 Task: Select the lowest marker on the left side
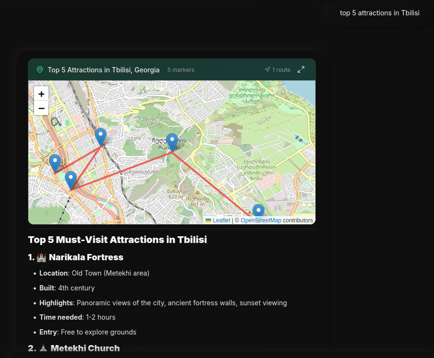[x=71, y=180]
